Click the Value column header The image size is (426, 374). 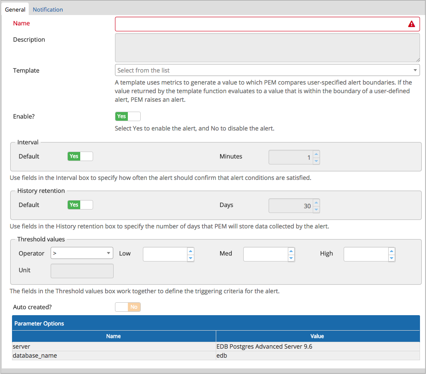(317, 336)
